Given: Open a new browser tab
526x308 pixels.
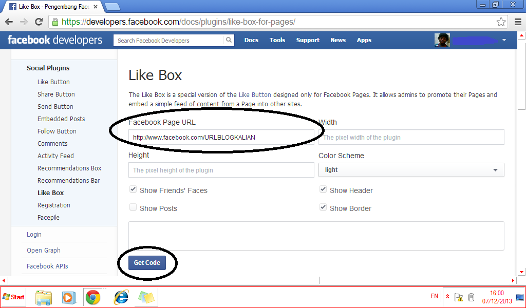Looking at the screenshot, I should click(112, 6).
